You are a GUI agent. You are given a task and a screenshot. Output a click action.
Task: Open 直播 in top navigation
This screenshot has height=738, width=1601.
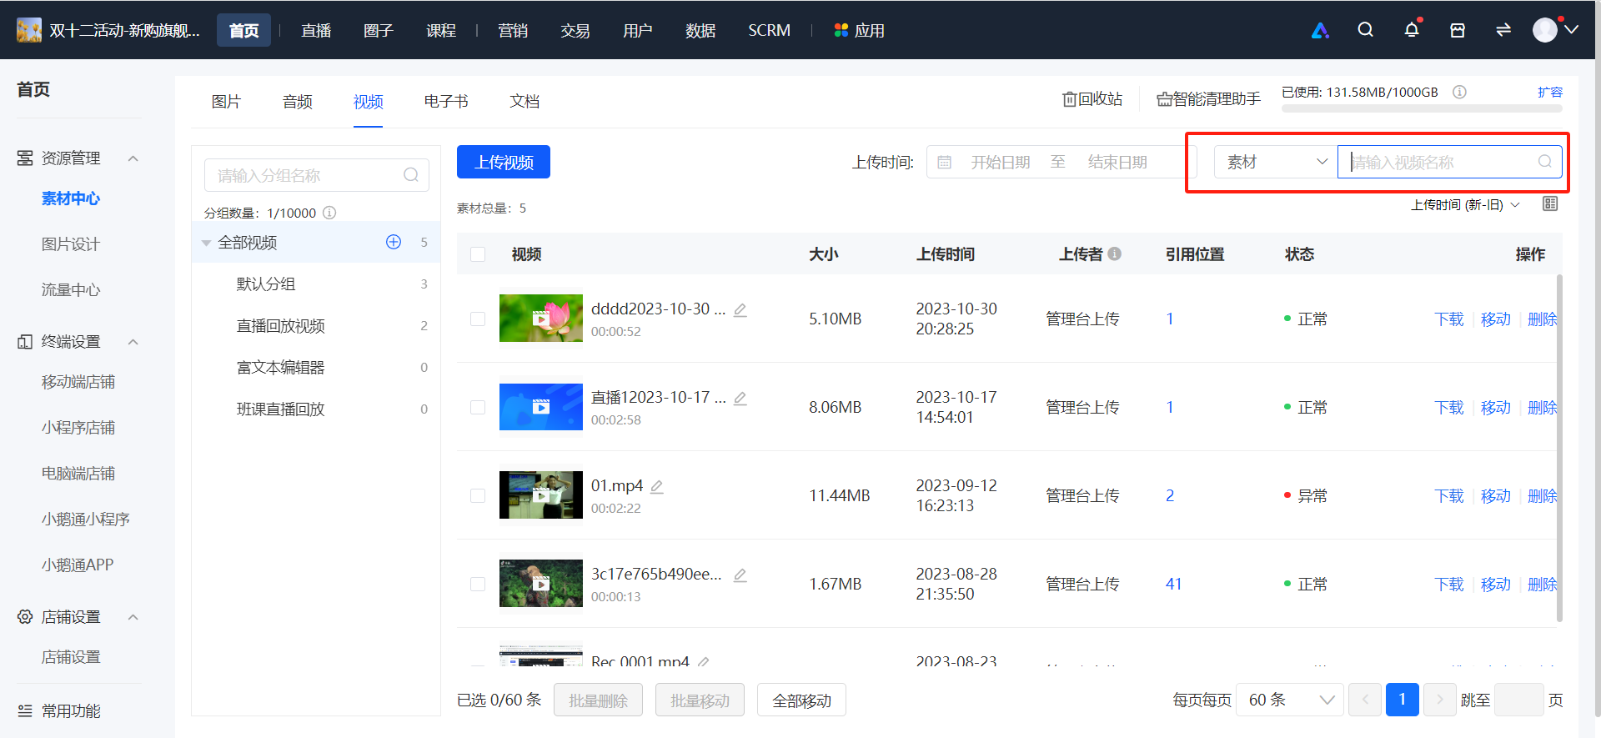[316, 30]
